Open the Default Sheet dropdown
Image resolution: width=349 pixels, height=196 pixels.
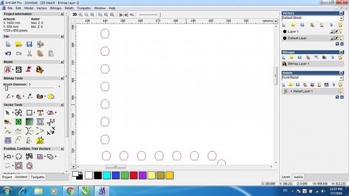coord(313,18)
